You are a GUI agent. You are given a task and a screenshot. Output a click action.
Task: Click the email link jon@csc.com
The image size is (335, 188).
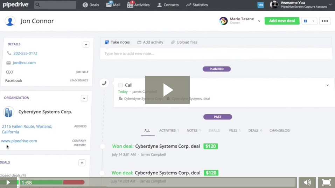(24, 63)
